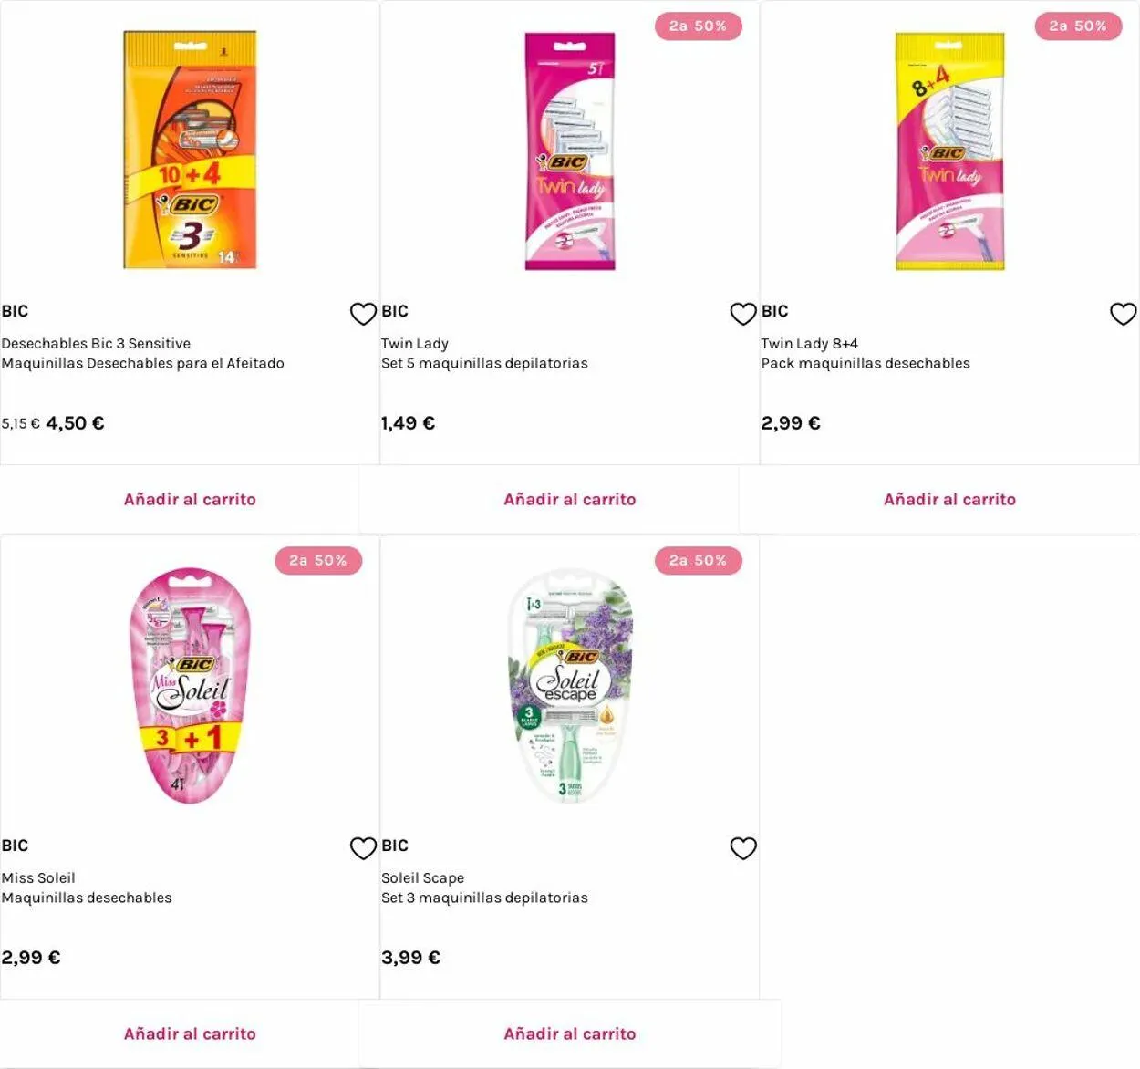The height and width of the screenshot is (1069, 1140).
Task: Click heart icon for Twin Lady set
Action: tap(743, 314)
